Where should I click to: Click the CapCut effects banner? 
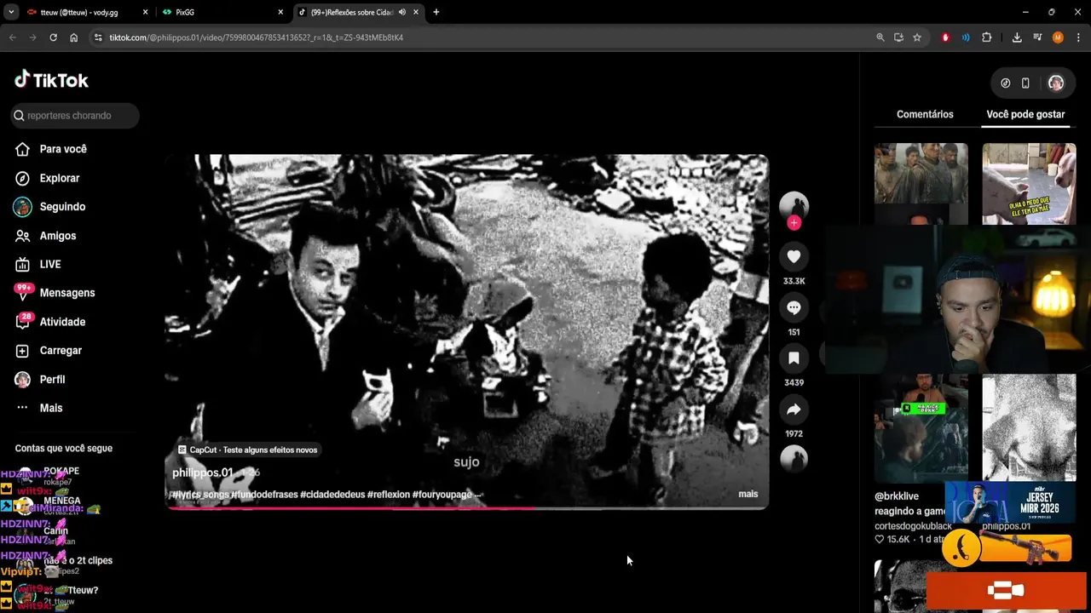[247, 450]
